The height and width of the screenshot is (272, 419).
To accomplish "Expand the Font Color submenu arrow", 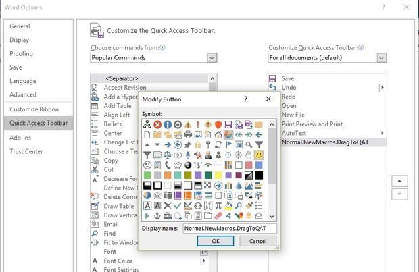I will click(203, 261).
